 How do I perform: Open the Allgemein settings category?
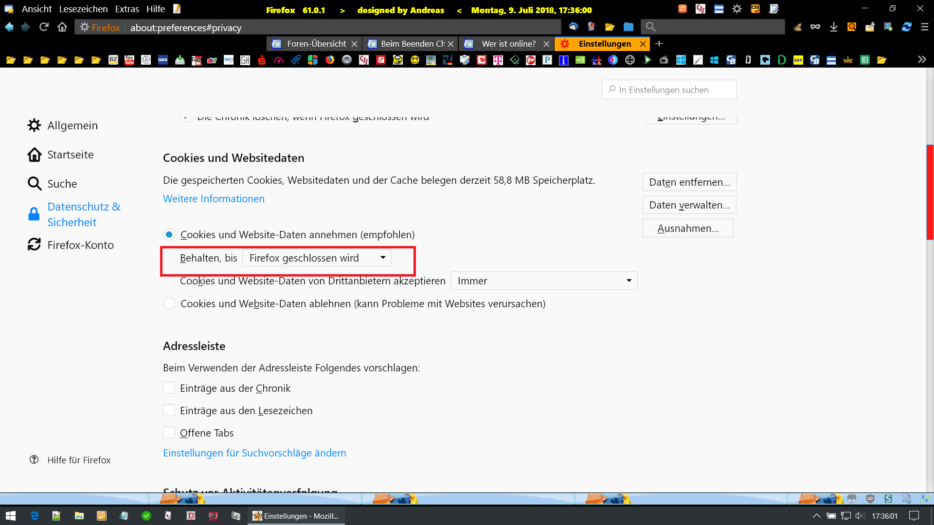pyautogui.click(x=72, y=125)
